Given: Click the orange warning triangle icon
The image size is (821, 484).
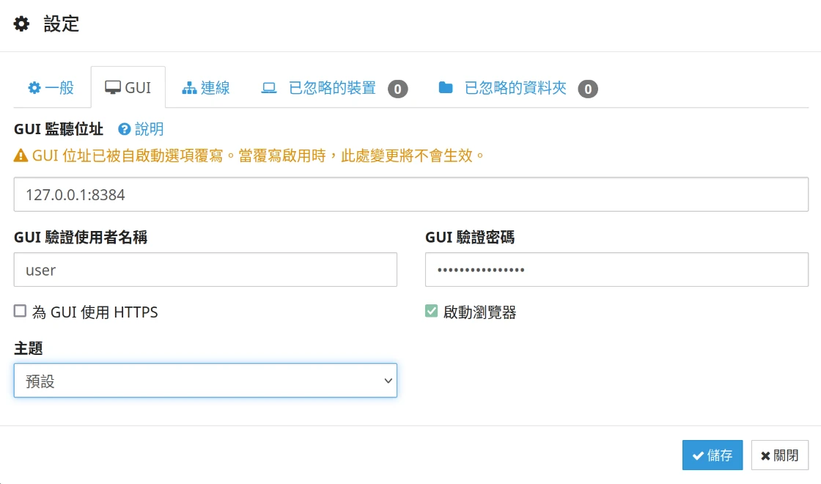Looking at the screenshot, I should (21, 156).
